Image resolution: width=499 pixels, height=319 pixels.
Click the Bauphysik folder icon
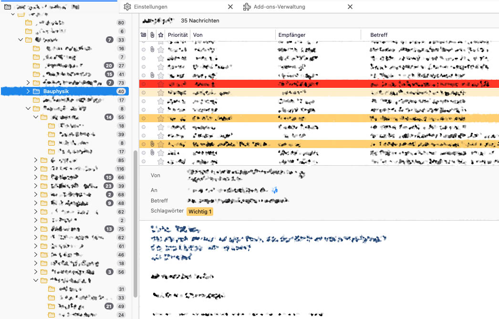(36, 91)
